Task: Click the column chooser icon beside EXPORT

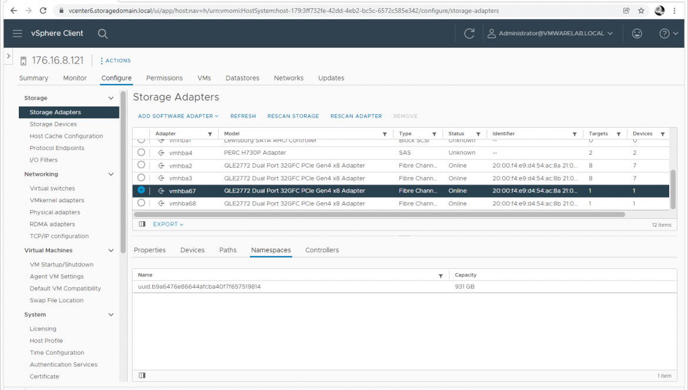Action: pyautogui.click(x=142, y=224)
